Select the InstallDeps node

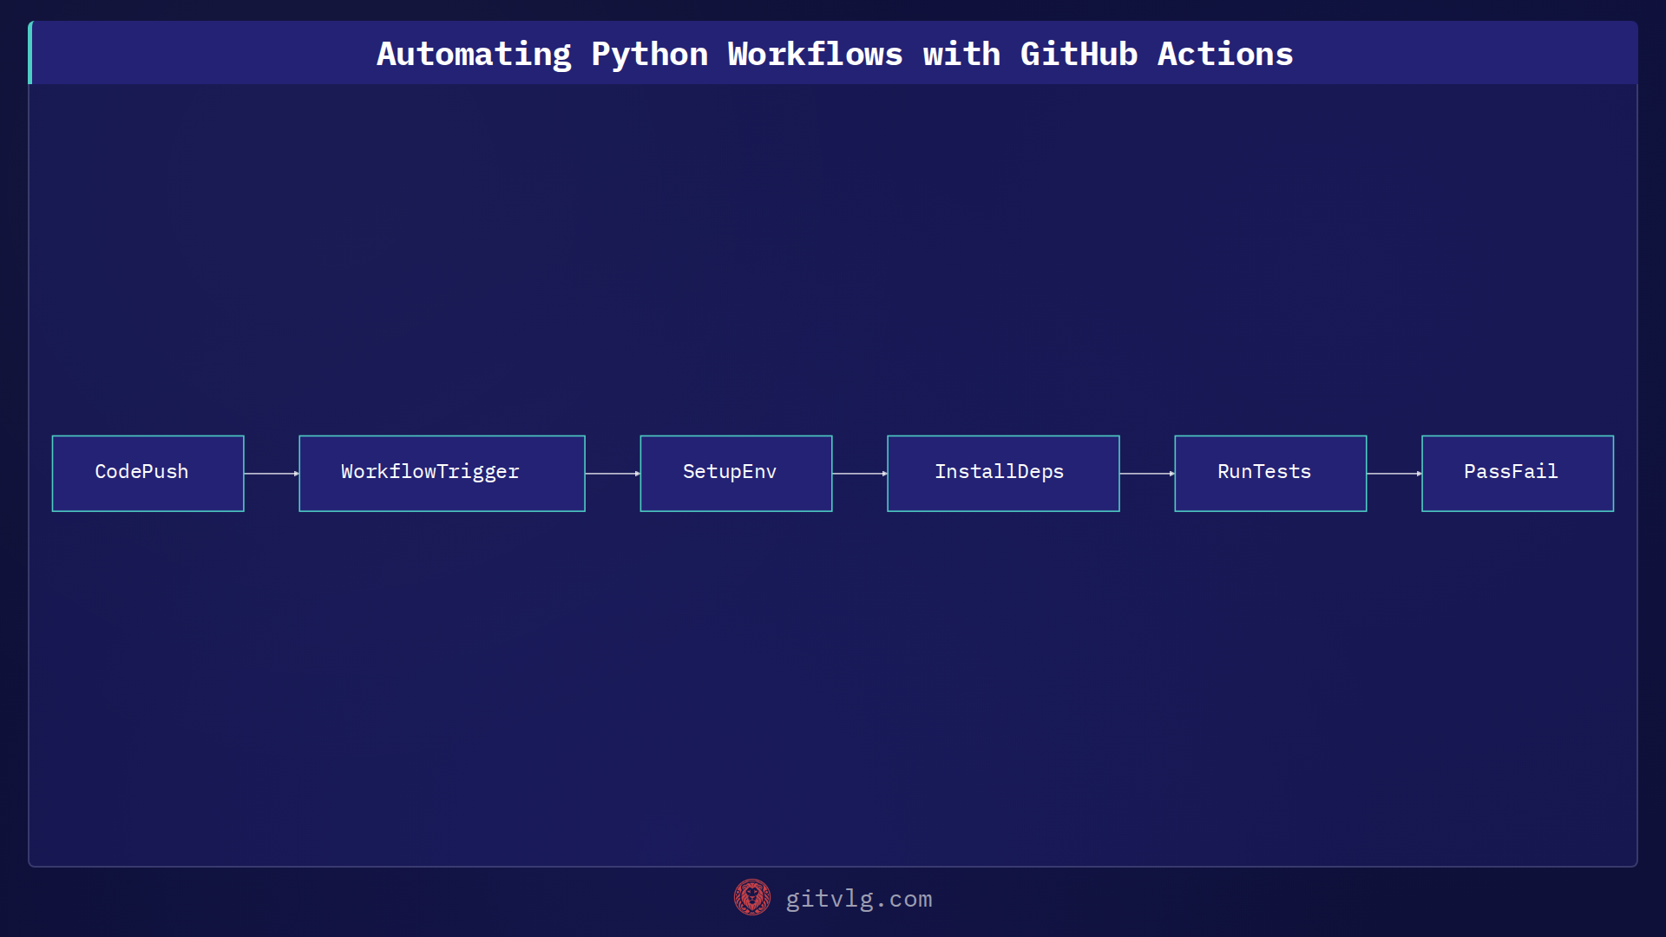[x=1003, y=473]
